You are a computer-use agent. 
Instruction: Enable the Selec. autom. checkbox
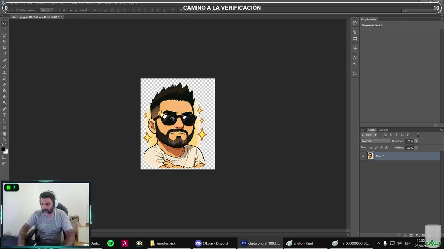17,10
